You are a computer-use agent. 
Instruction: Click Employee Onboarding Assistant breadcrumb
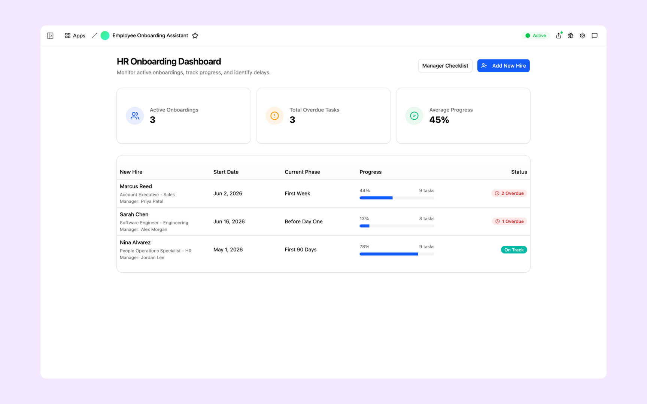(150, 36)
